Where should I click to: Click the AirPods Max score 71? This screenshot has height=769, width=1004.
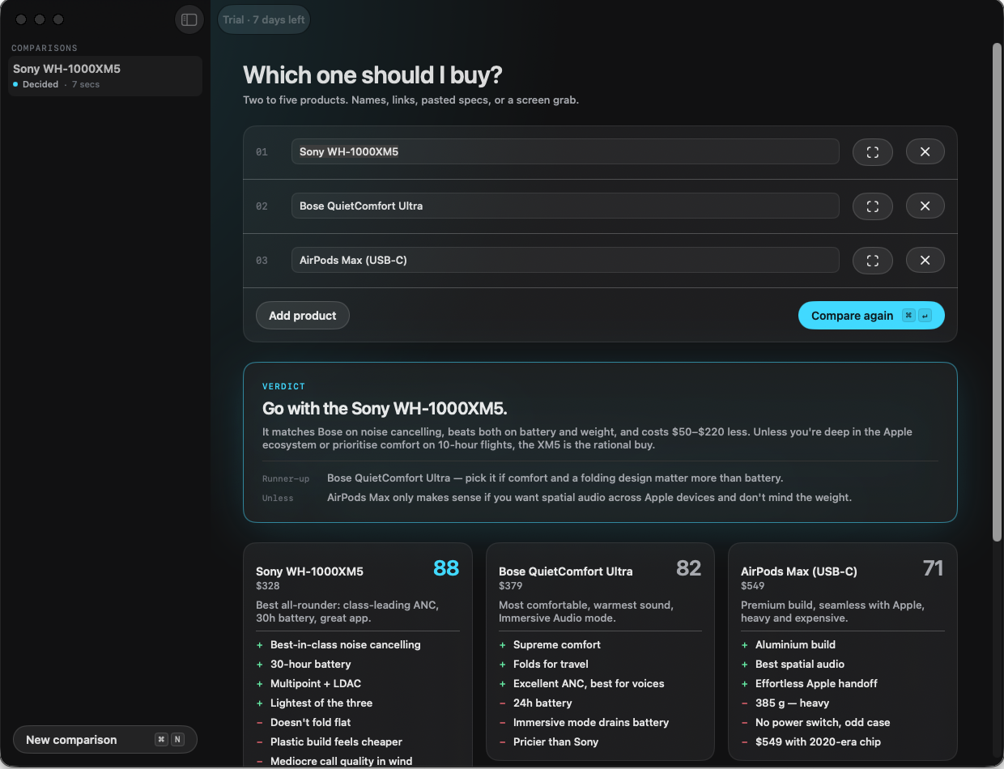click(934, 568)
